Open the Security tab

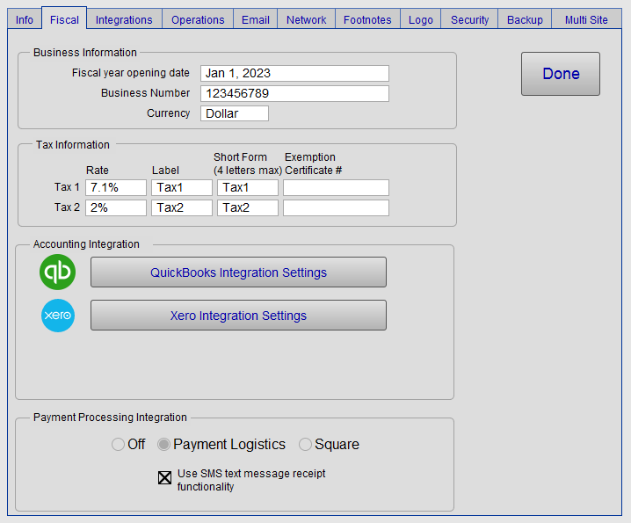[x=470, y=19]
